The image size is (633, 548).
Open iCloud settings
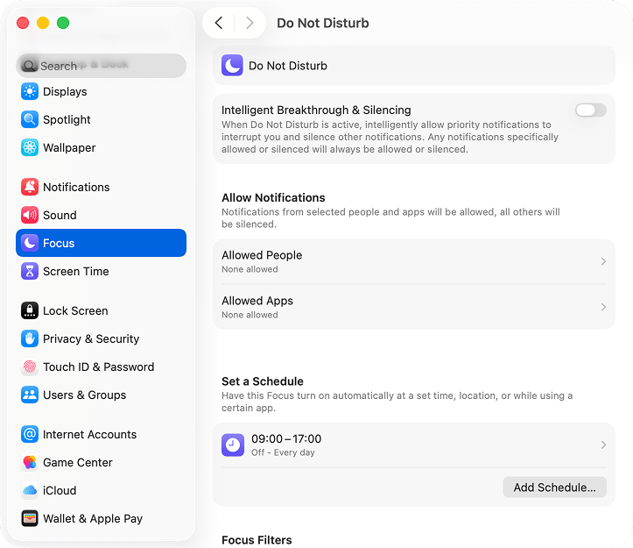(x=101, y=490)
